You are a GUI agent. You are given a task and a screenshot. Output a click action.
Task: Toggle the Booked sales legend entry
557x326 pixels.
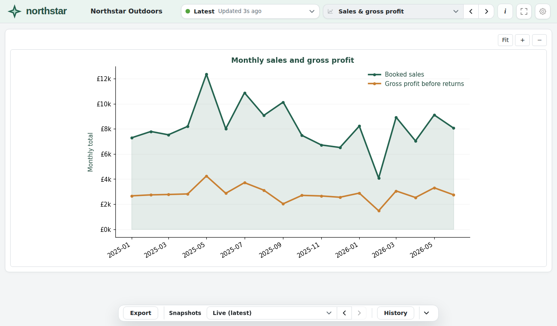coord(396,75)
